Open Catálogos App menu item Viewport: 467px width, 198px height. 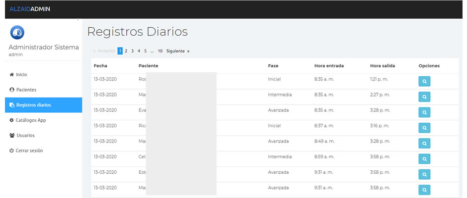[x=31, y=120]
